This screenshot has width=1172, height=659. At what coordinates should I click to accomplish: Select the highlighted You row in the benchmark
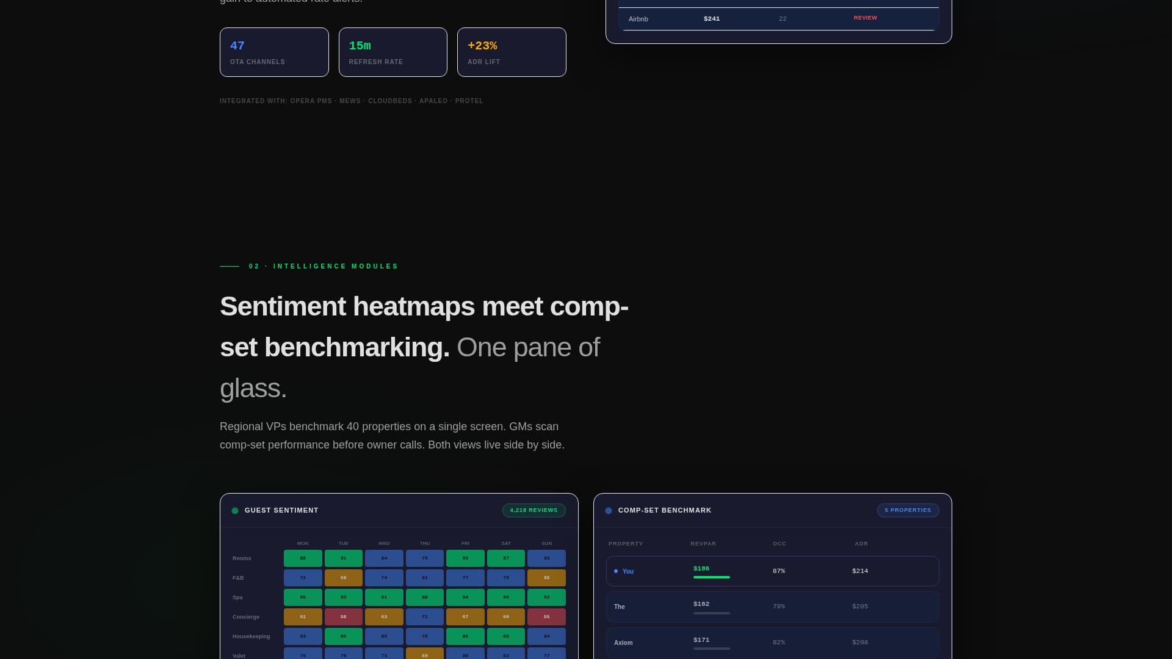tap(772, 571)
